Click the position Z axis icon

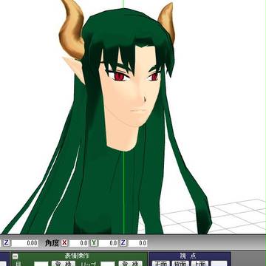(x=6, y=243)
